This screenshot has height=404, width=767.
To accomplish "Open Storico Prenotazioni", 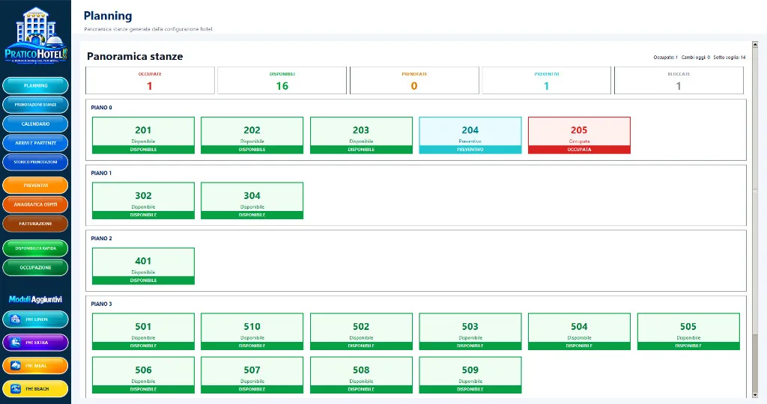I will pos(35,162).
